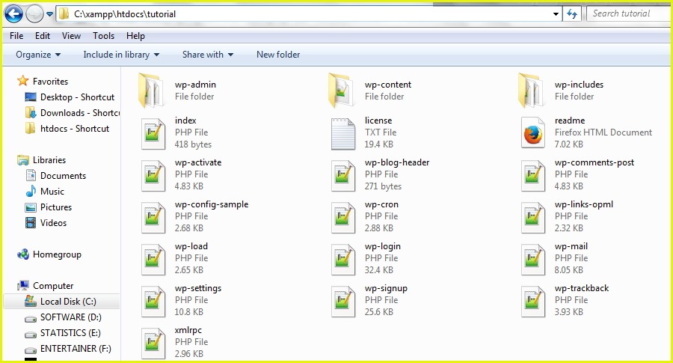Open the Share with dropdown

[x=208, y=55]
